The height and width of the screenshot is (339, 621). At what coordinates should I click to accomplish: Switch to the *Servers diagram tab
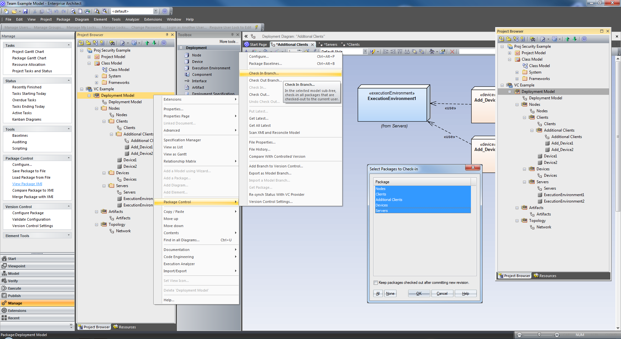point(330,45)
